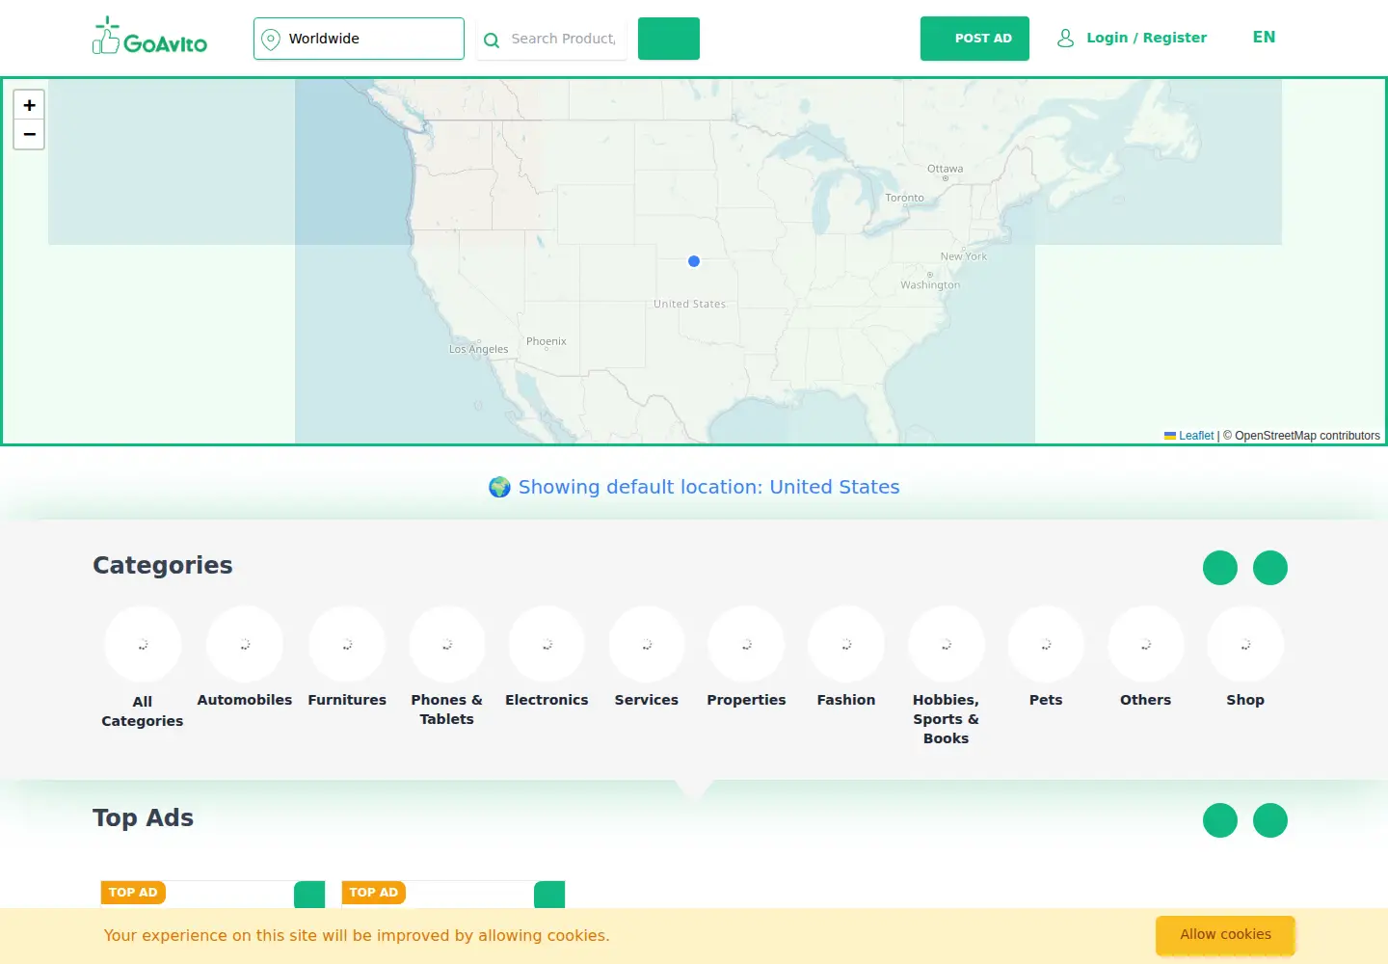The image size is (1388, 964).
Task: Click the green button on the first ad card
Action: pos(309,895)
